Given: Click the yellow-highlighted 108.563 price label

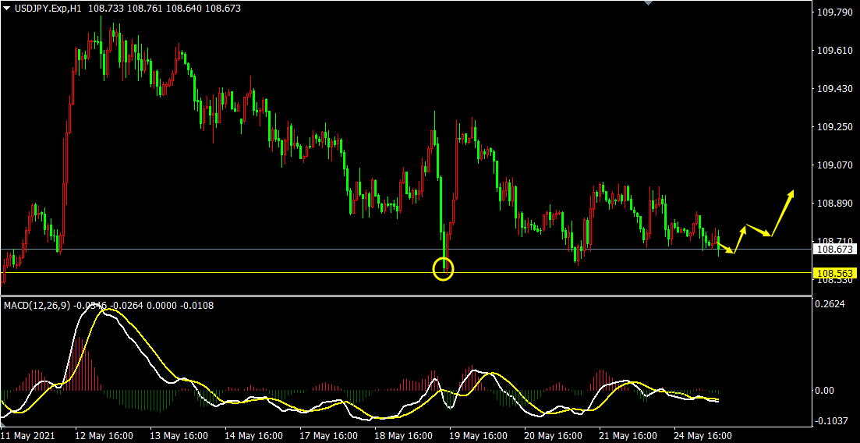Looking at the screenshot, I should coord(834,273).
